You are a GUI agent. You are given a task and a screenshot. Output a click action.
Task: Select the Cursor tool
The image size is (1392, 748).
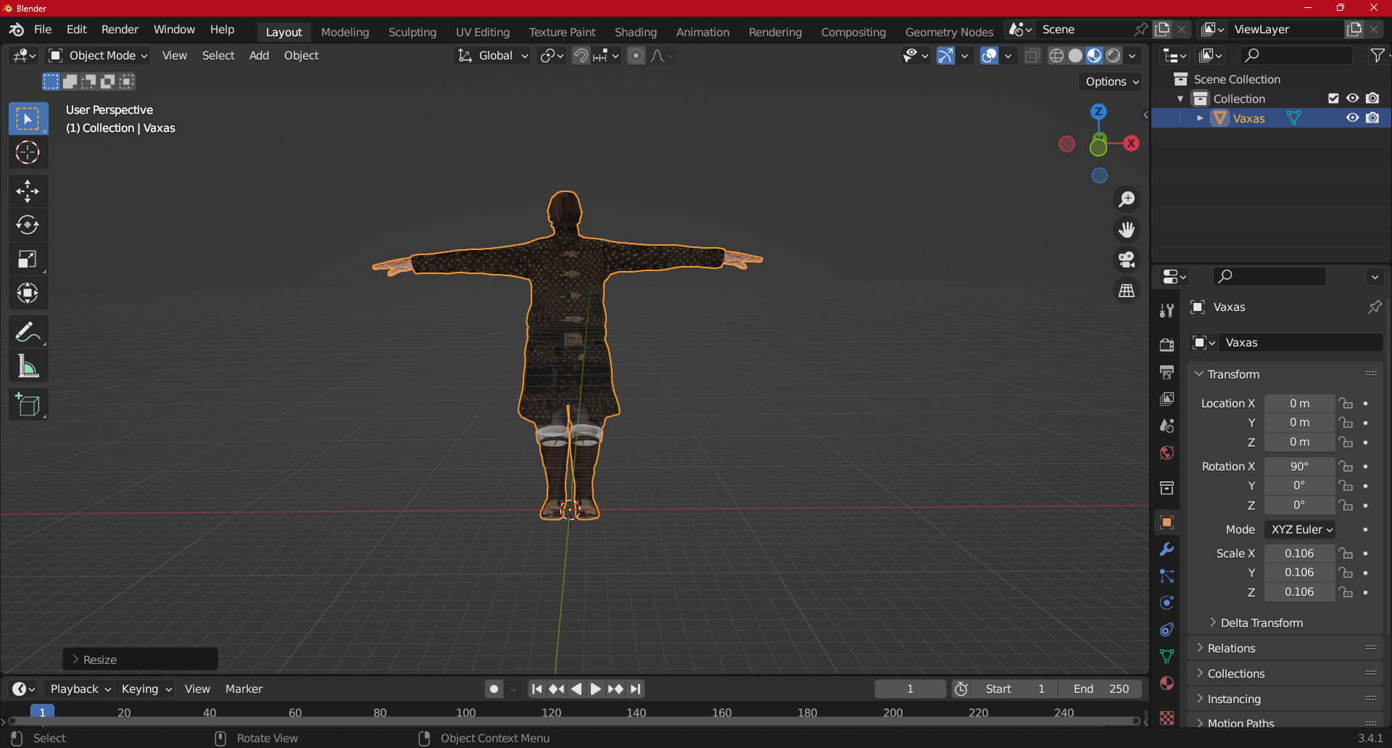pos(28,153)
